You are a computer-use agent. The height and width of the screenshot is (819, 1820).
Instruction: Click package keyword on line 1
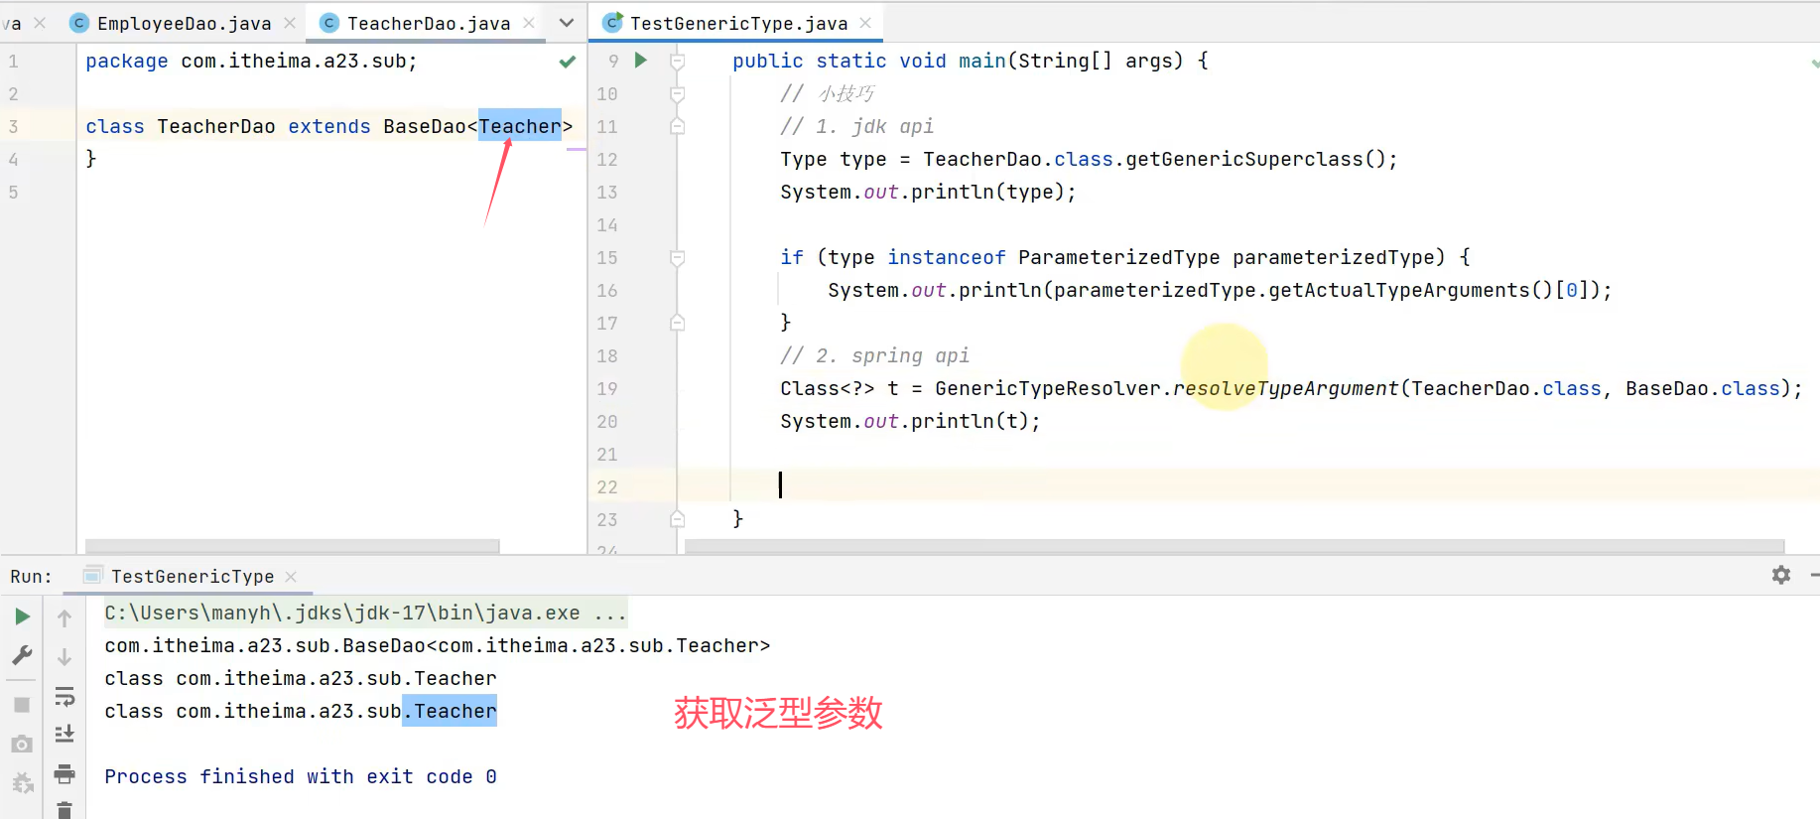(127, 61)
